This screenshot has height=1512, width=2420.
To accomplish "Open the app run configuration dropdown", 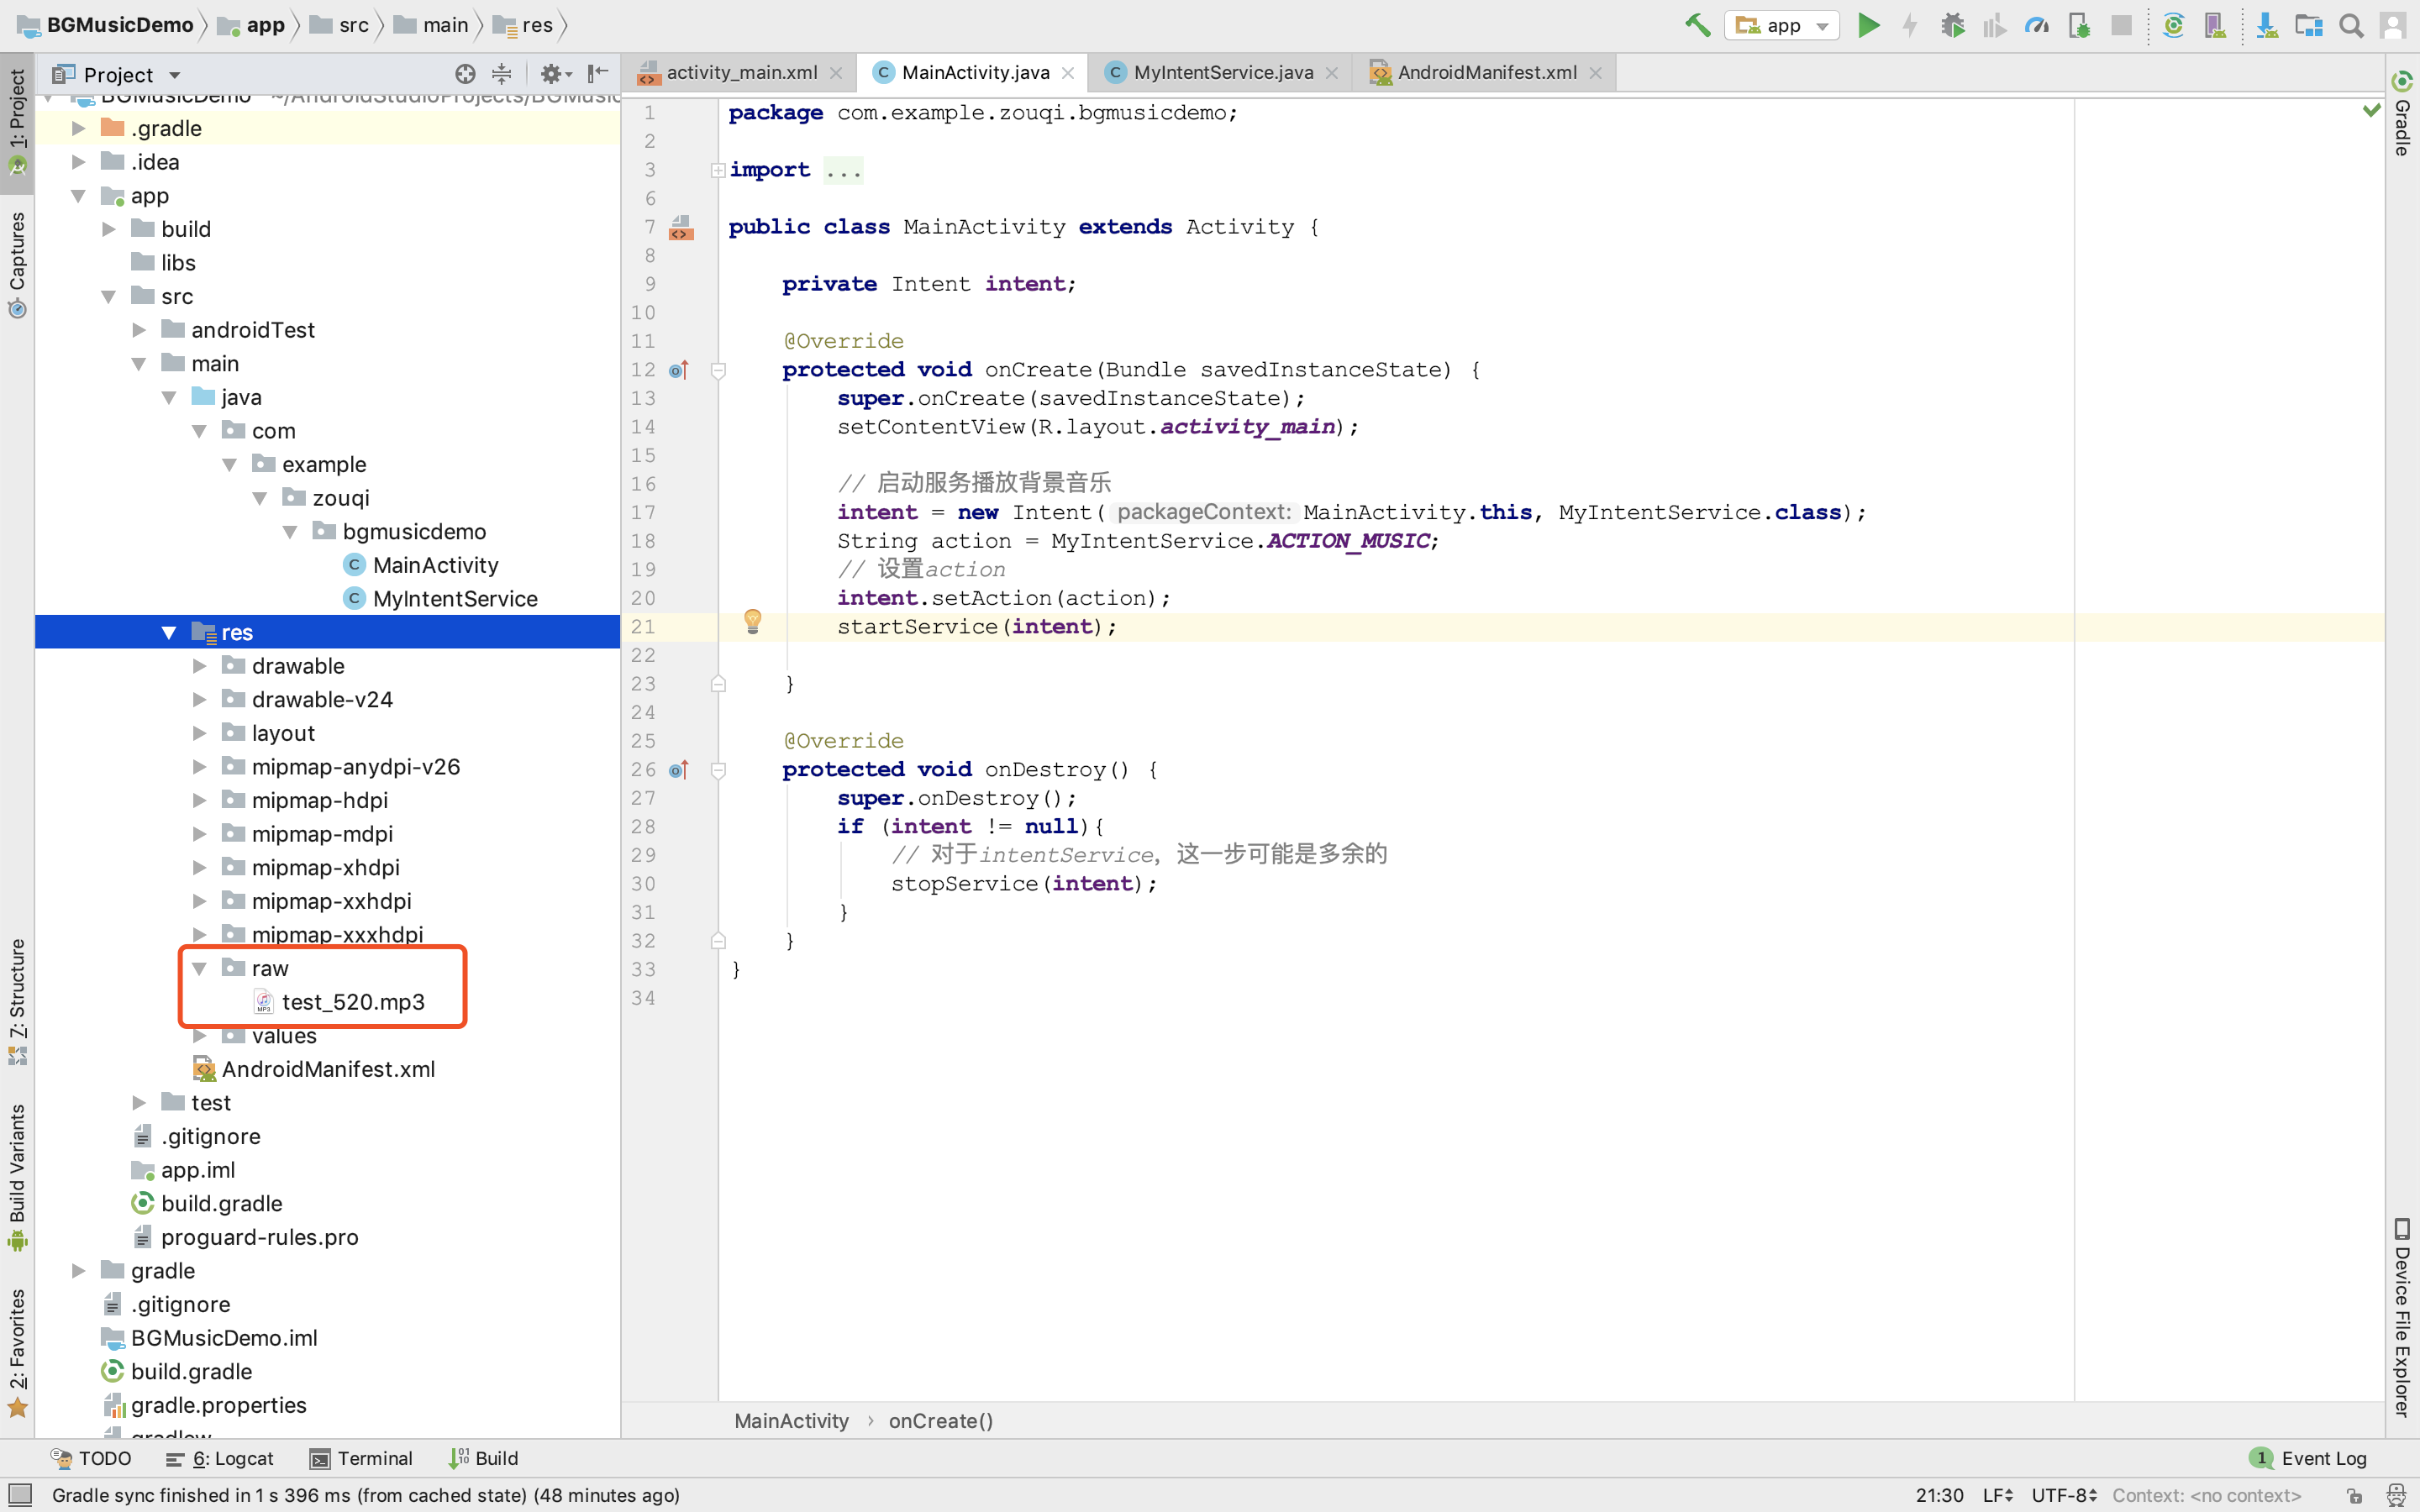I will pyautogui.click(x=1782, y=25).
